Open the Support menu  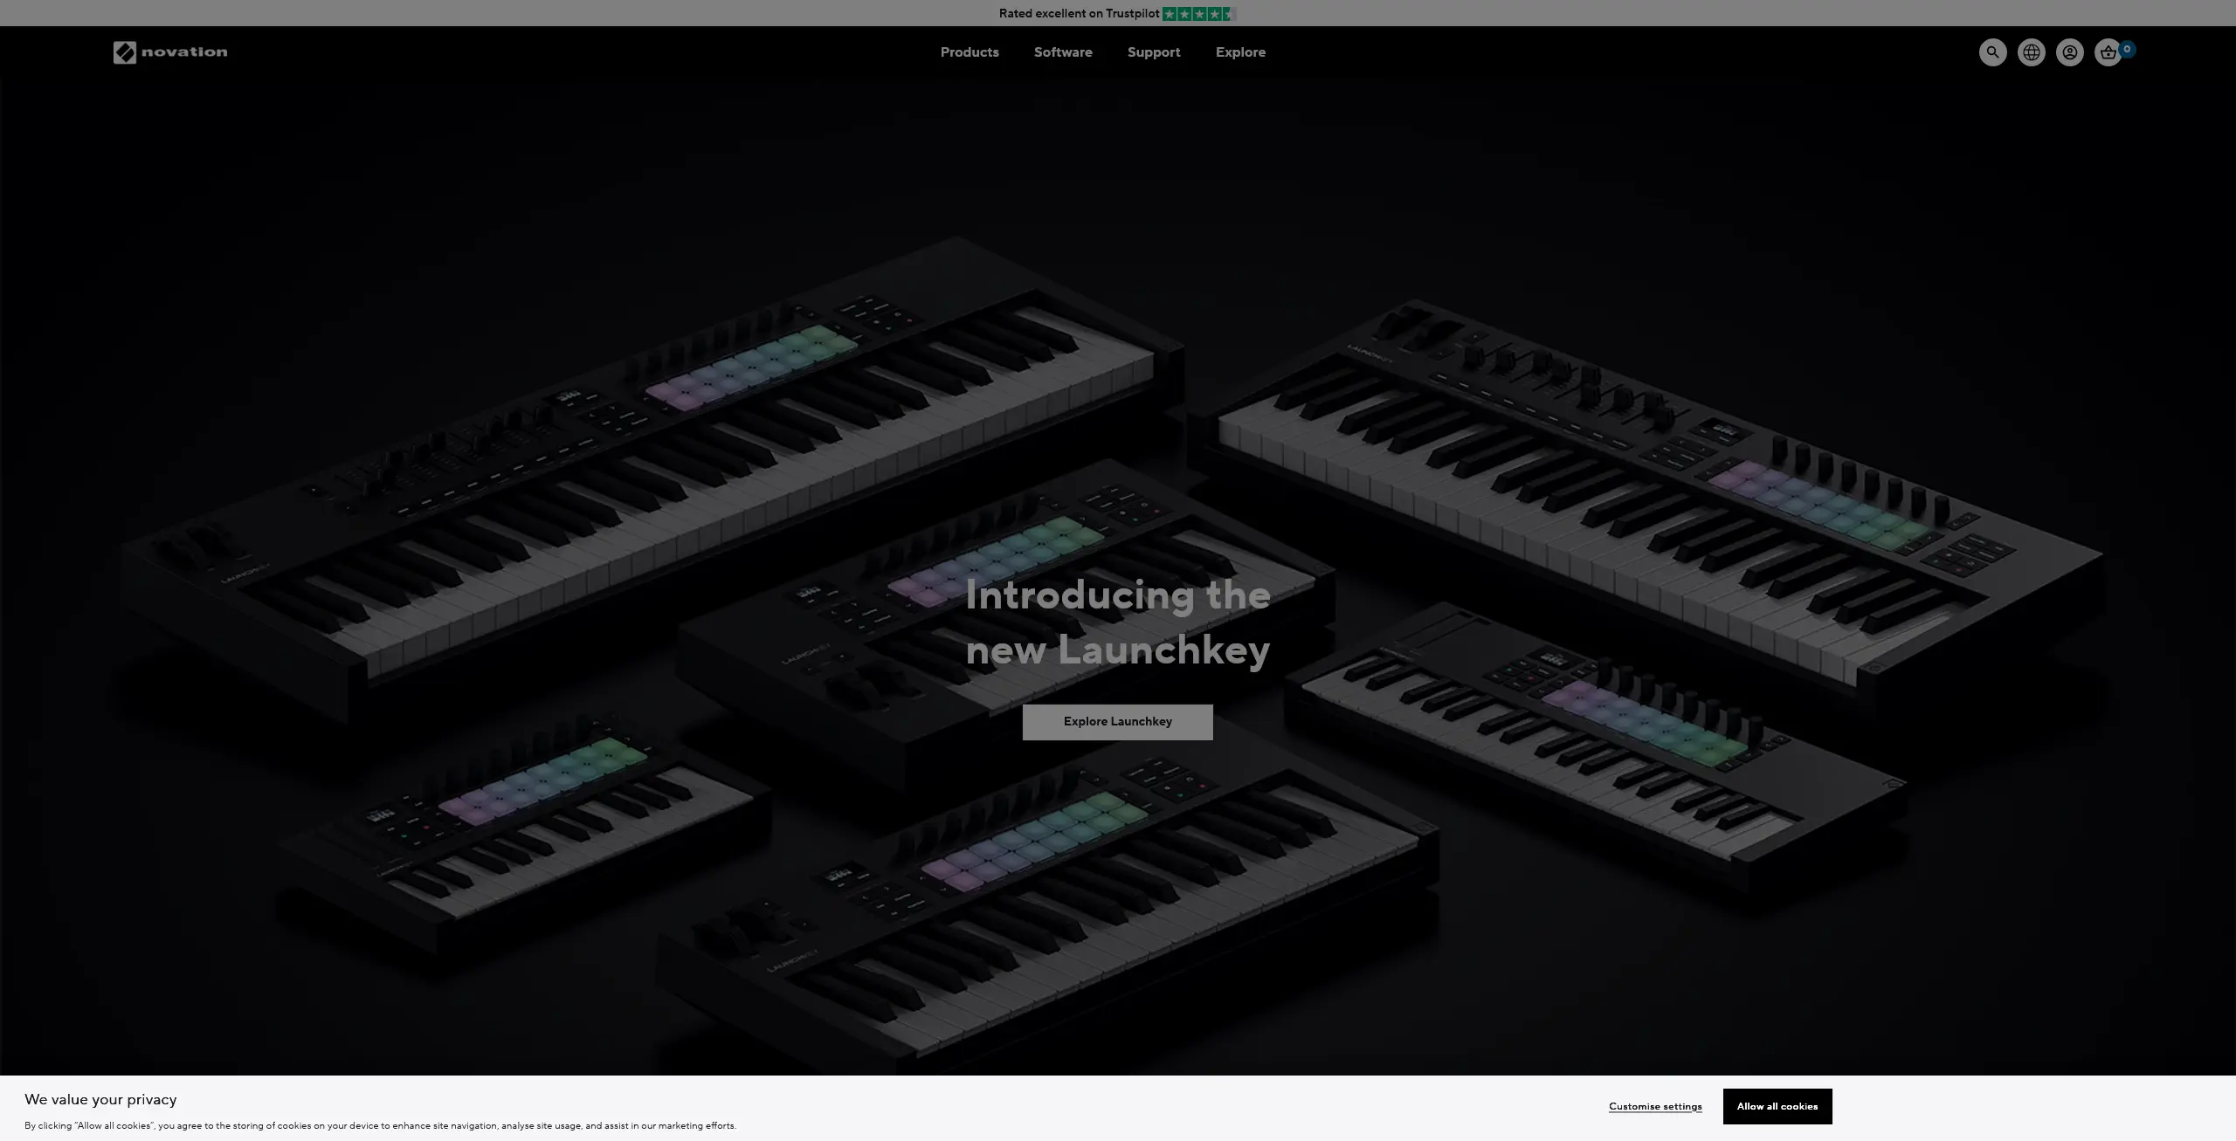pos(1154,52)
